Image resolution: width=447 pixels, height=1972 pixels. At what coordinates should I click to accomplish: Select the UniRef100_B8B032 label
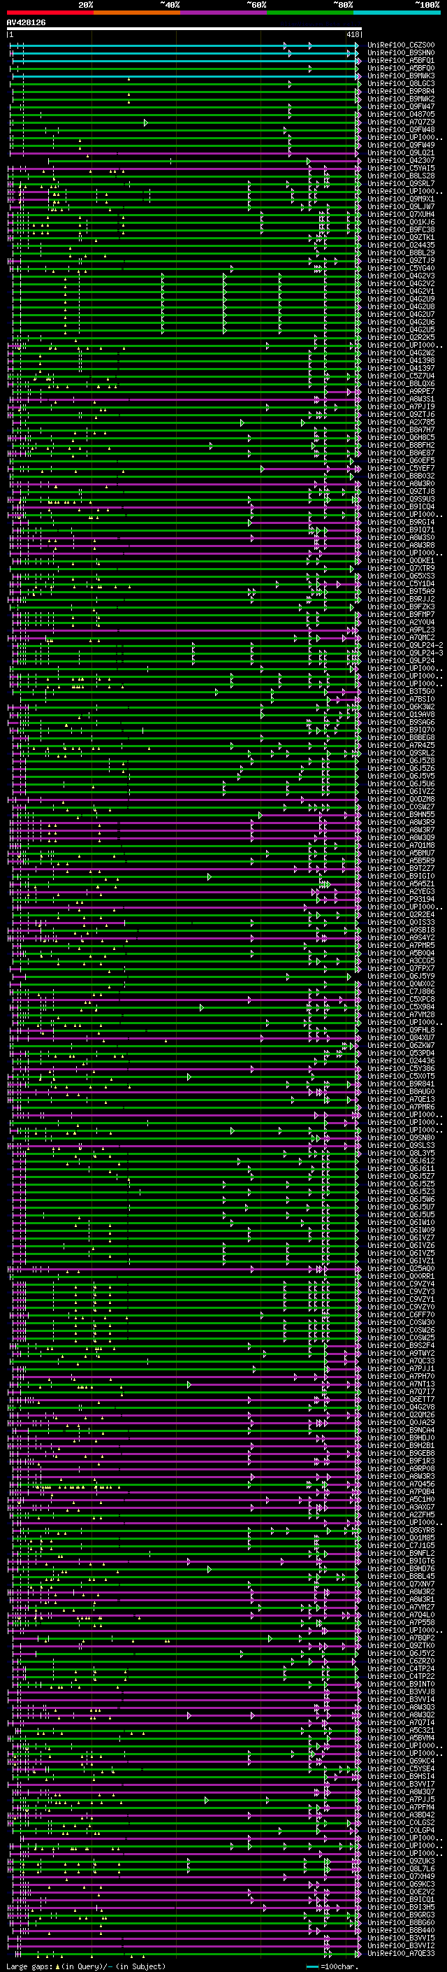point(401,476)
